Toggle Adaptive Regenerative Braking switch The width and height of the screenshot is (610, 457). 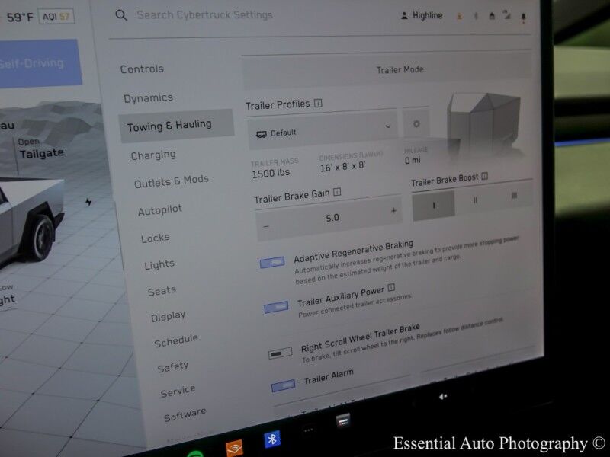[x=272, y=262]
